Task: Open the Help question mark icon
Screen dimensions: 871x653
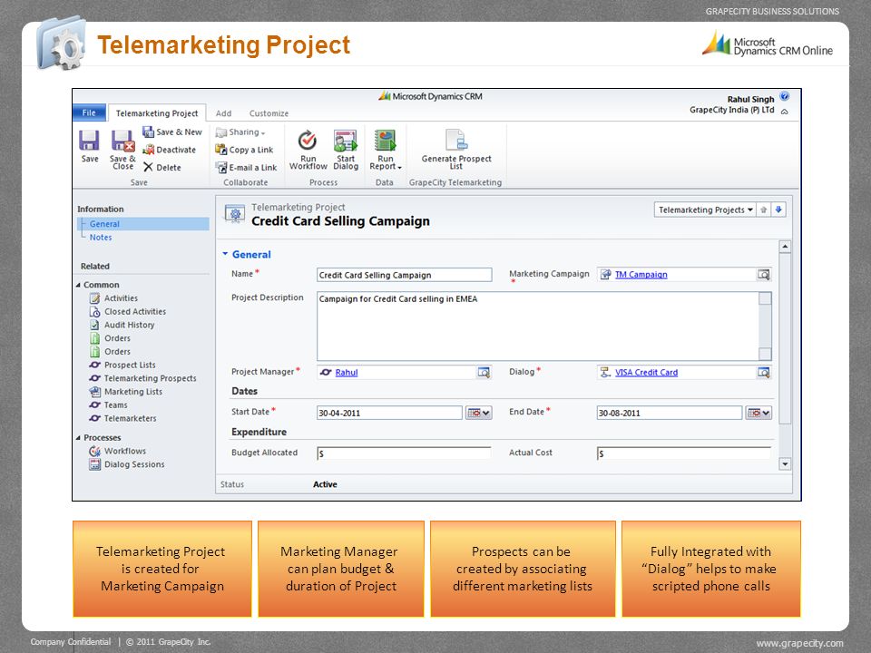Action: [784, 97]
